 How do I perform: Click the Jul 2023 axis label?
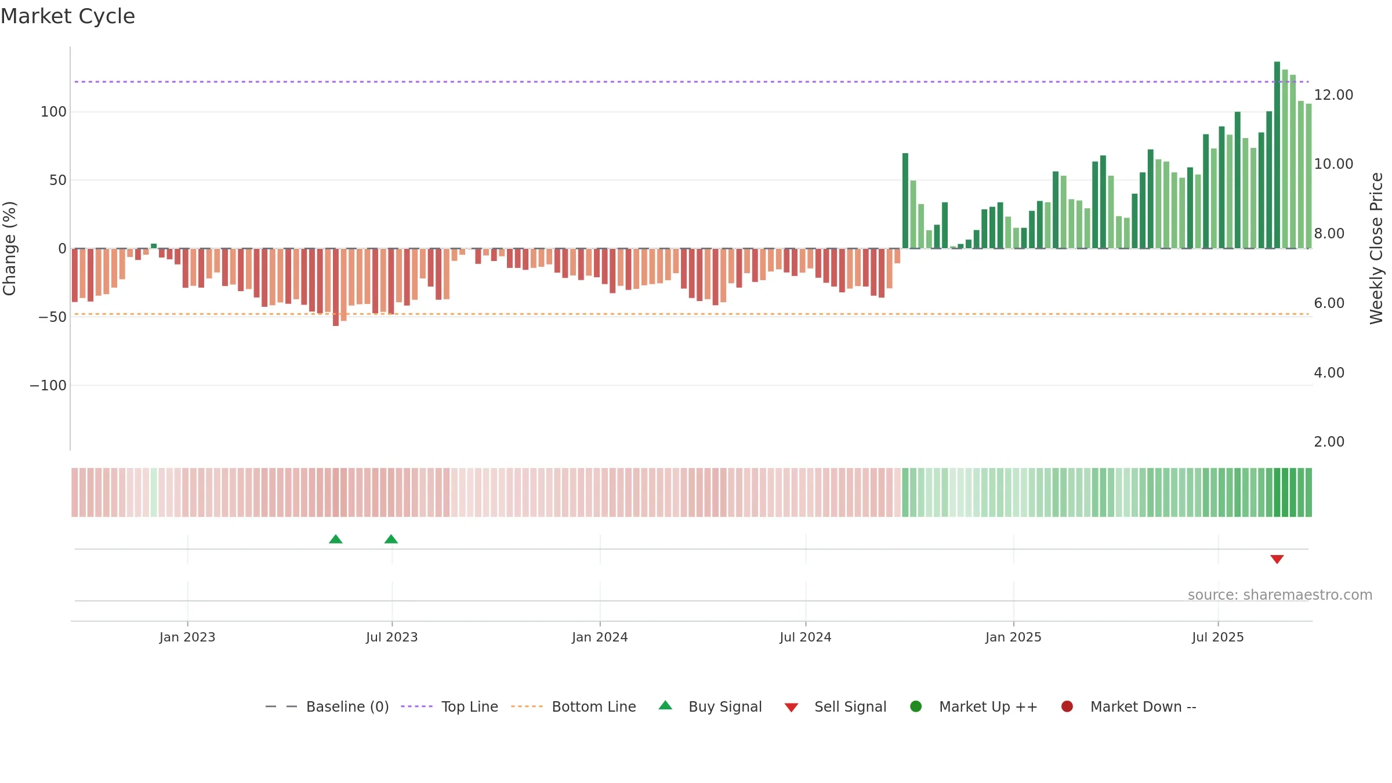(x=392, y=637)
